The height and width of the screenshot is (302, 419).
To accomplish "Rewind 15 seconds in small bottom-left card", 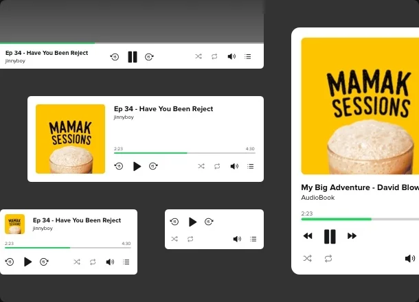I will [x=10, y=262].
